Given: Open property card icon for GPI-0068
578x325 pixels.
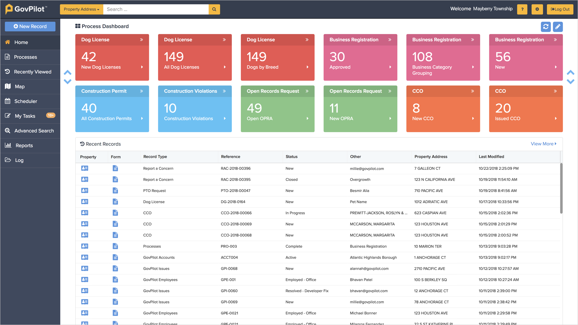Looking at the screenshot, I should coord(85,268).
